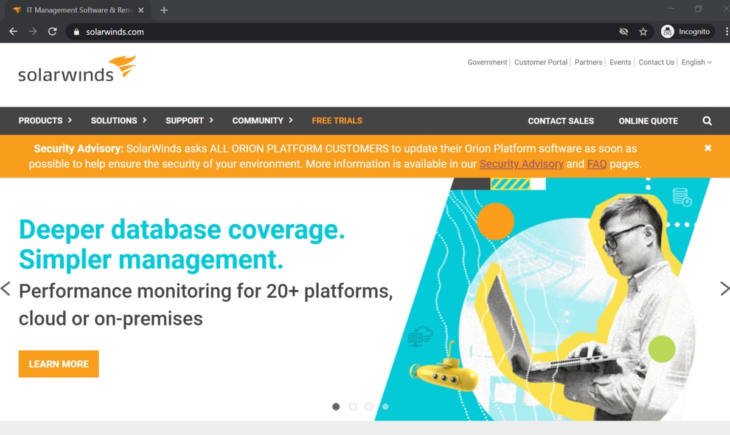Expand the PRODUCTS menu
Screen dimensions: 730x435
[x=45, y=121]
